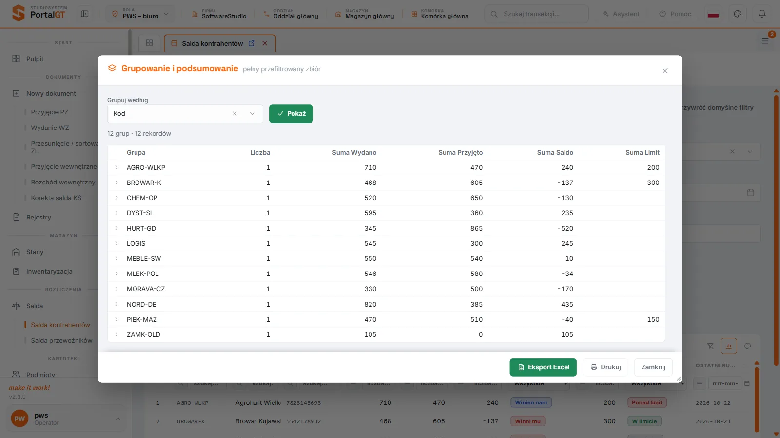Open the hamburger menu with badge

point(765,41)
